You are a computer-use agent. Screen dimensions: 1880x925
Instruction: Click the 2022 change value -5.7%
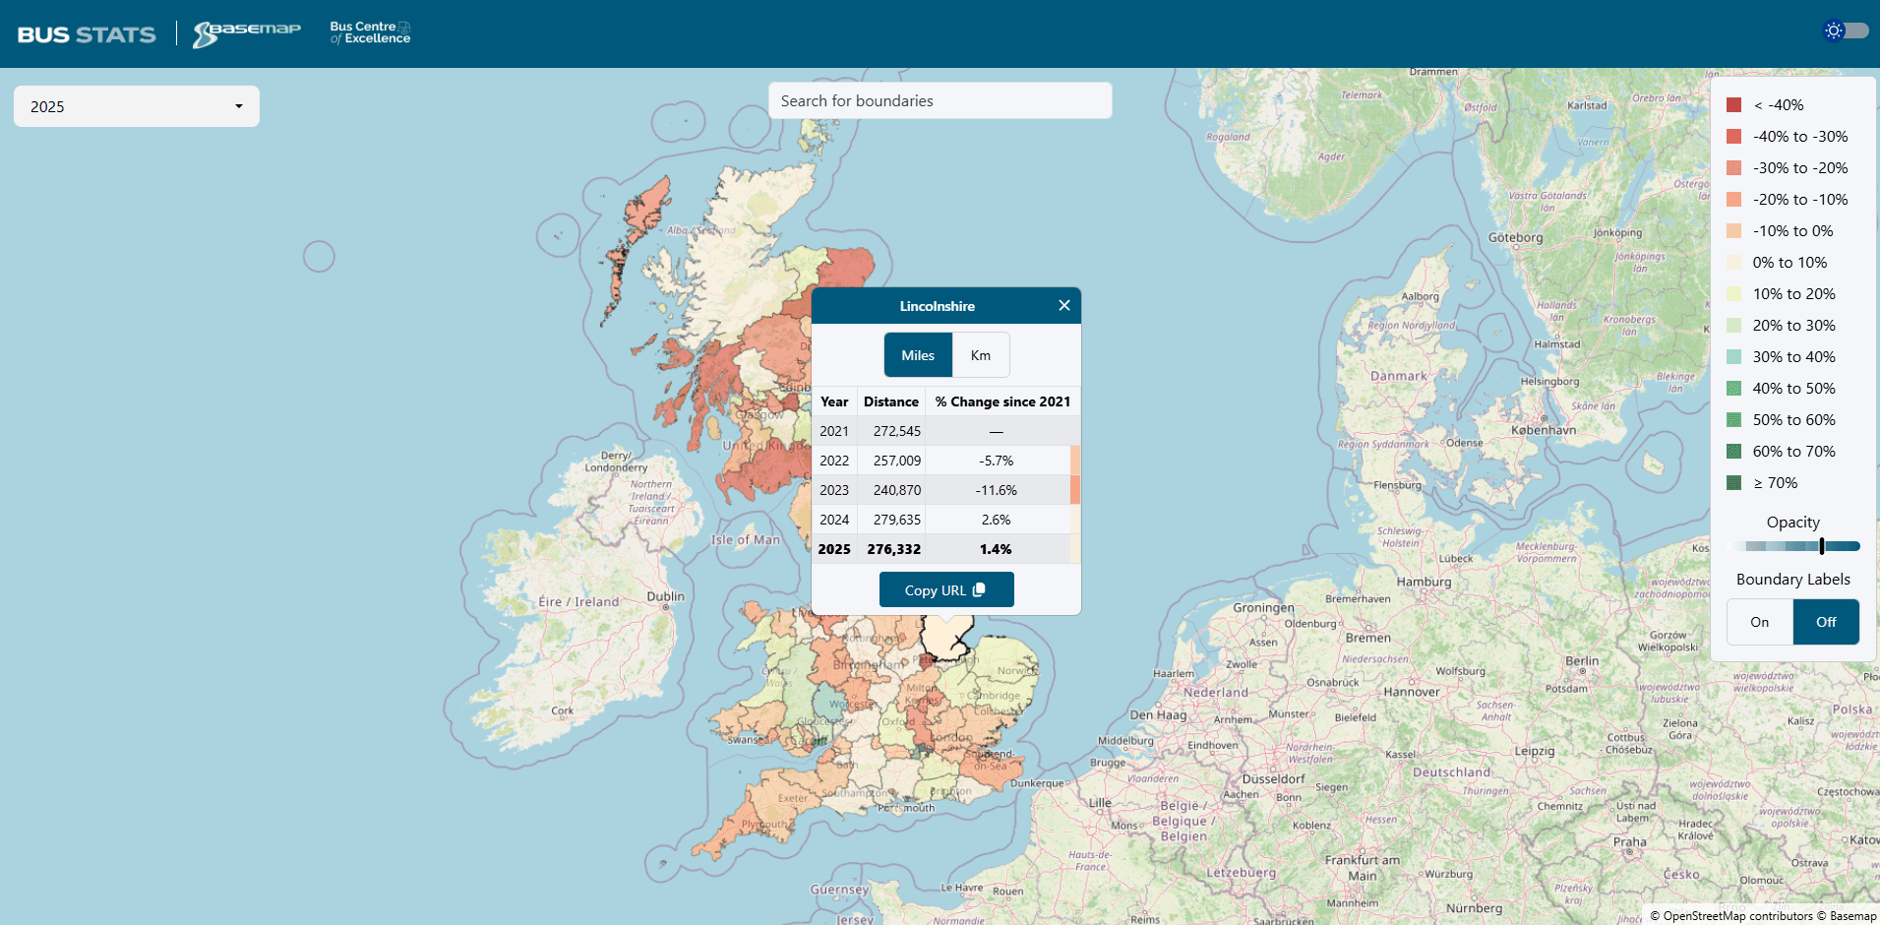[996, 461]
